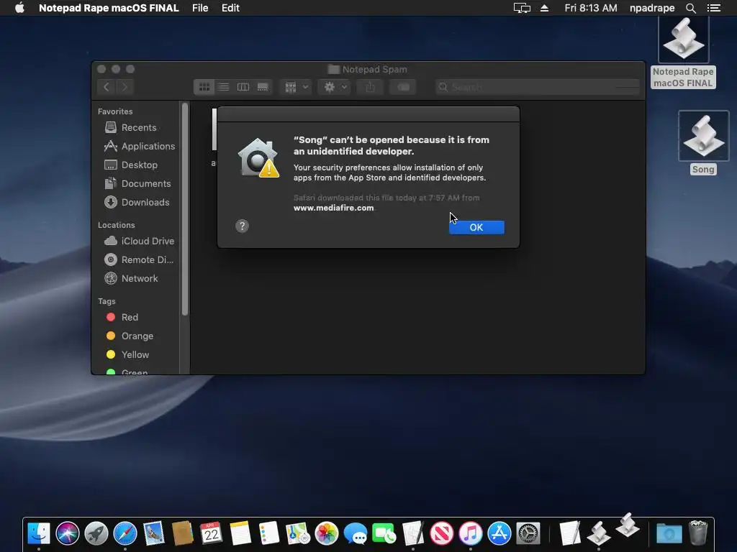
Task: Open the Trash in the Dock
Action: pyautogui.click(x=698, y=533)
